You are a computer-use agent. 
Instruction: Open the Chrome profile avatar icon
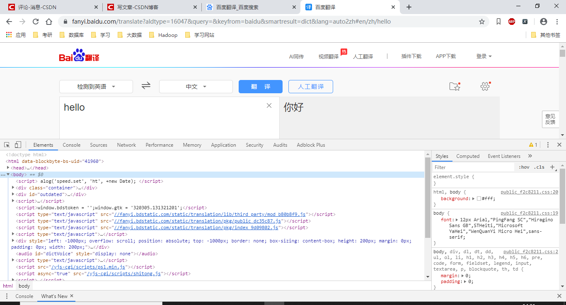[x=544, y=22]
